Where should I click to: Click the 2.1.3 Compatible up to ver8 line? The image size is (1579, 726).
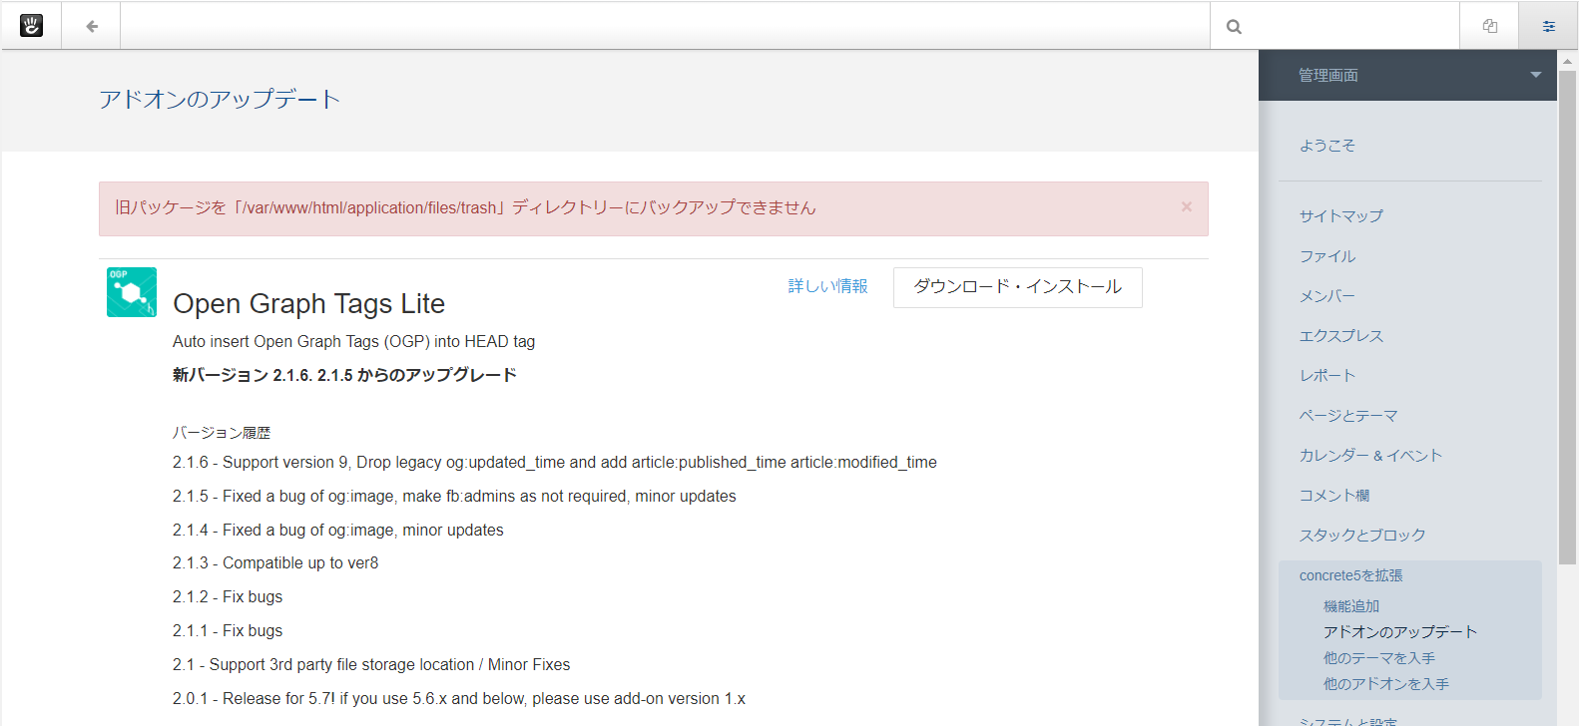(x=275, y=563)
